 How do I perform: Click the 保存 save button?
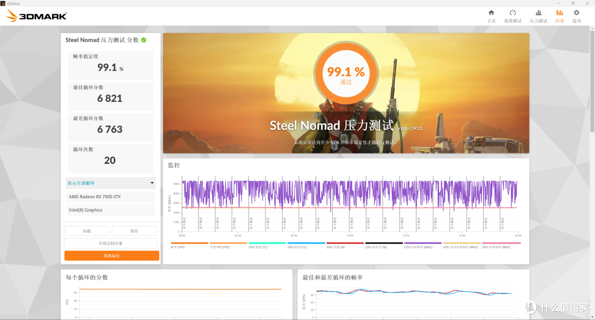tap(134, 231)
